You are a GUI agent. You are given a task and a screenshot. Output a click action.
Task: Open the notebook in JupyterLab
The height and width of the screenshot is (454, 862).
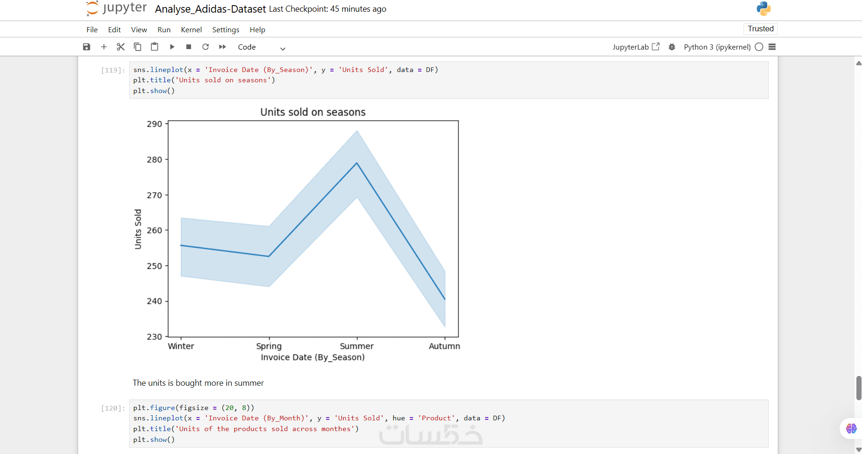pyautogui.click(x=636, y=47)
